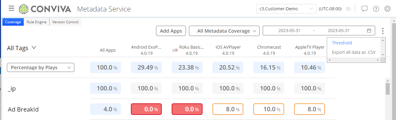Click the LIB badge beside Roku Basic
This screenshot has width=396, height=120.
175,50
